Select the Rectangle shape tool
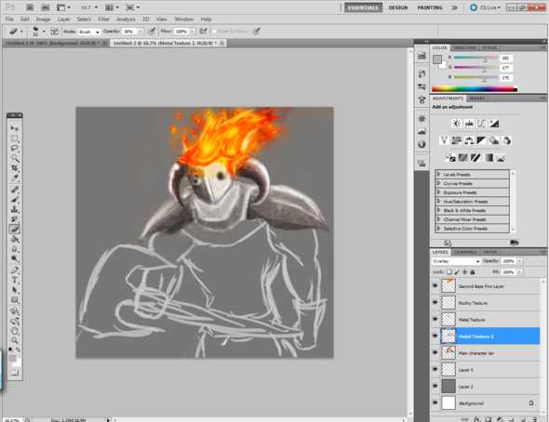The width and height of the screenshot is (549, 422). coord(14,299)
